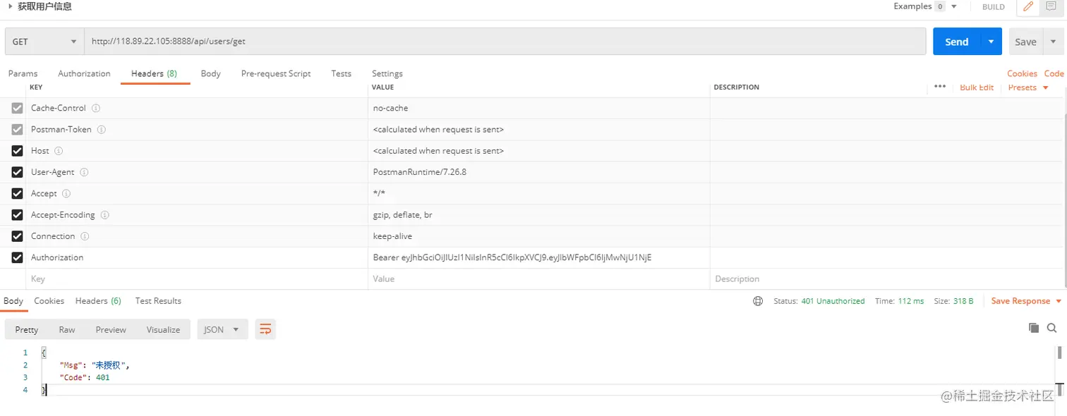Search the response with the magnifier icon
1067x416 pixels.
[1051, 328]
